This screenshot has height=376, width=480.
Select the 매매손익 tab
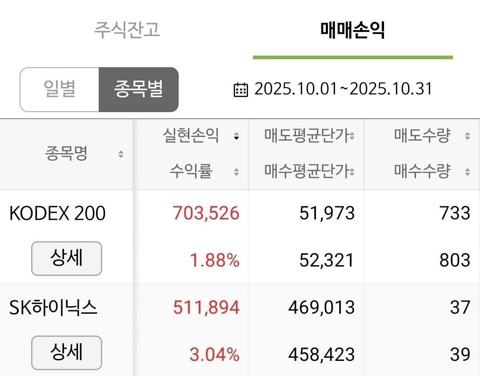(x=352, y=30)
